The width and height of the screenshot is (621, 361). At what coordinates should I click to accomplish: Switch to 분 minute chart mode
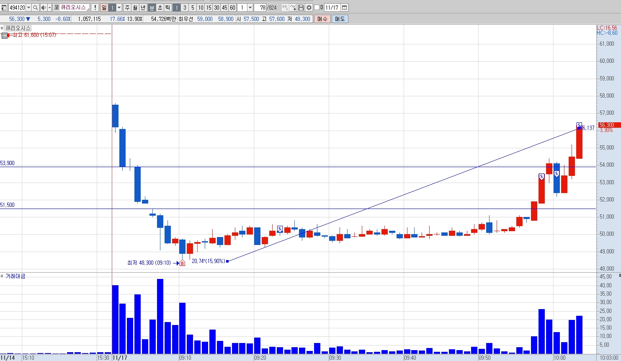point(152,8)
